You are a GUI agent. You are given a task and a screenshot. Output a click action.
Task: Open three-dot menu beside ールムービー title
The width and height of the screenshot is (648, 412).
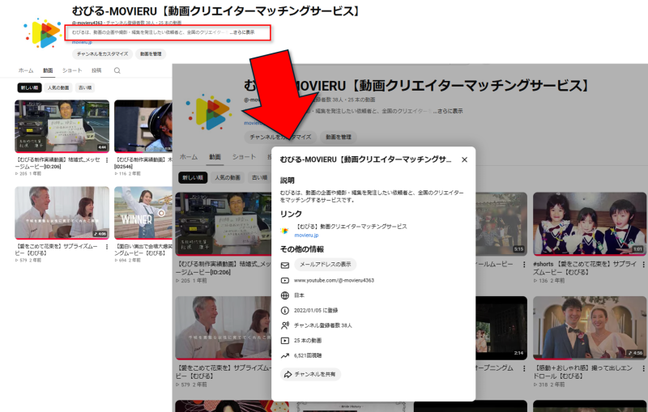(x=524, y=265)
